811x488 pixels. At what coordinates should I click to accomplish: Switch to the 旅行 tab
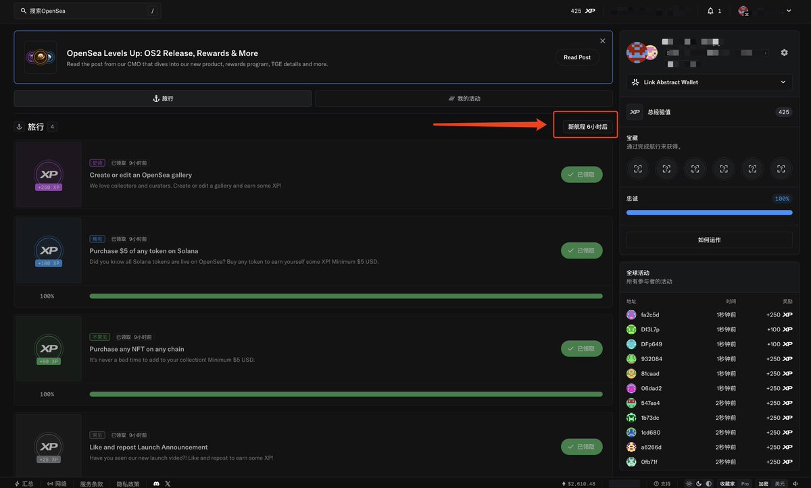coord(163,99)
